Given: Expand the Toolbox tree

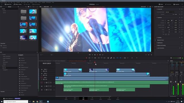Looking at the screenshot, I should (x=1, y=54).
